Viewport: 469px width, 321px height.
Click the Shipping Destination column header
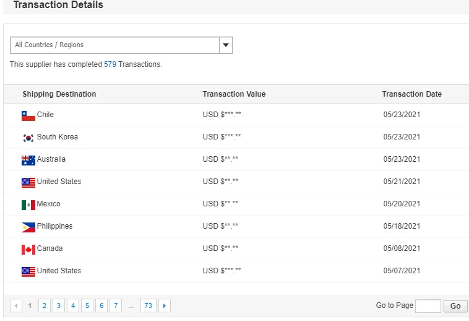click(x=59, y=94)
